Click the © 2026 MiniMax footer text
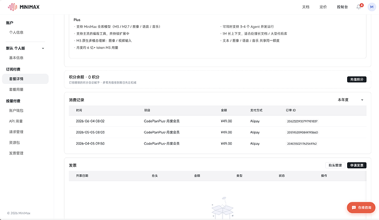Viewport: 379px width, 220px height. point(19,213)
